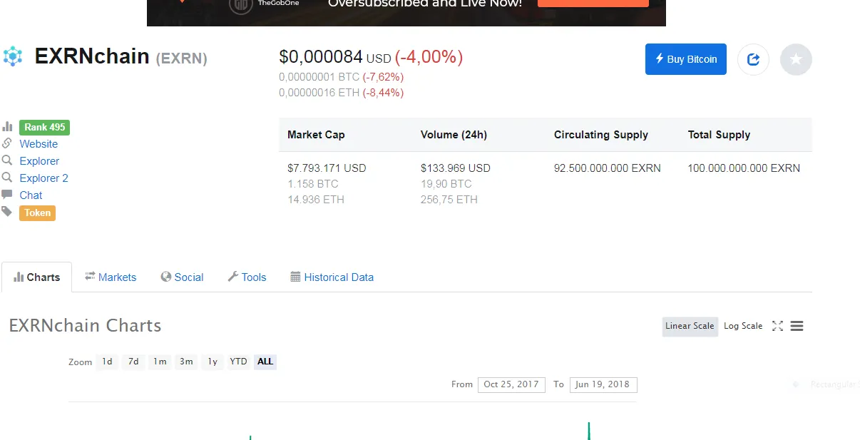Open the Historical Data tab
Image resolution: width=860 pixels, height=440 pixels.
point(332,277)
